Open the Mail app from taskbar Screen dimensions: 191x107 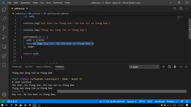click(x=25, y=105)
